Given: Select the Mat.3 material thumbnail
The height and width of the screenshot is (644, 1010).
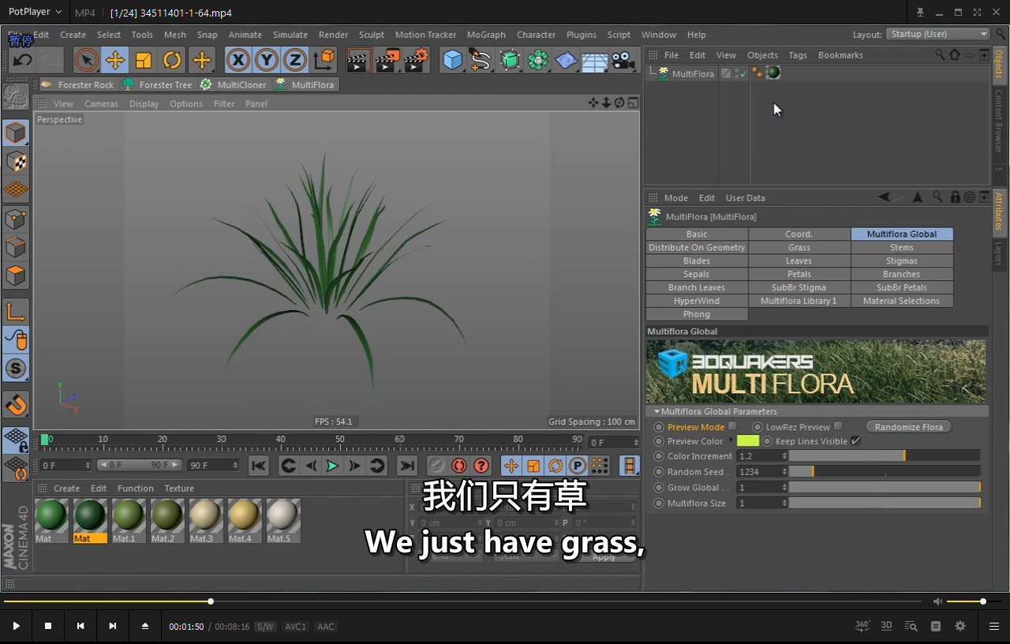Looking at the screenshot, I should 205,521.
